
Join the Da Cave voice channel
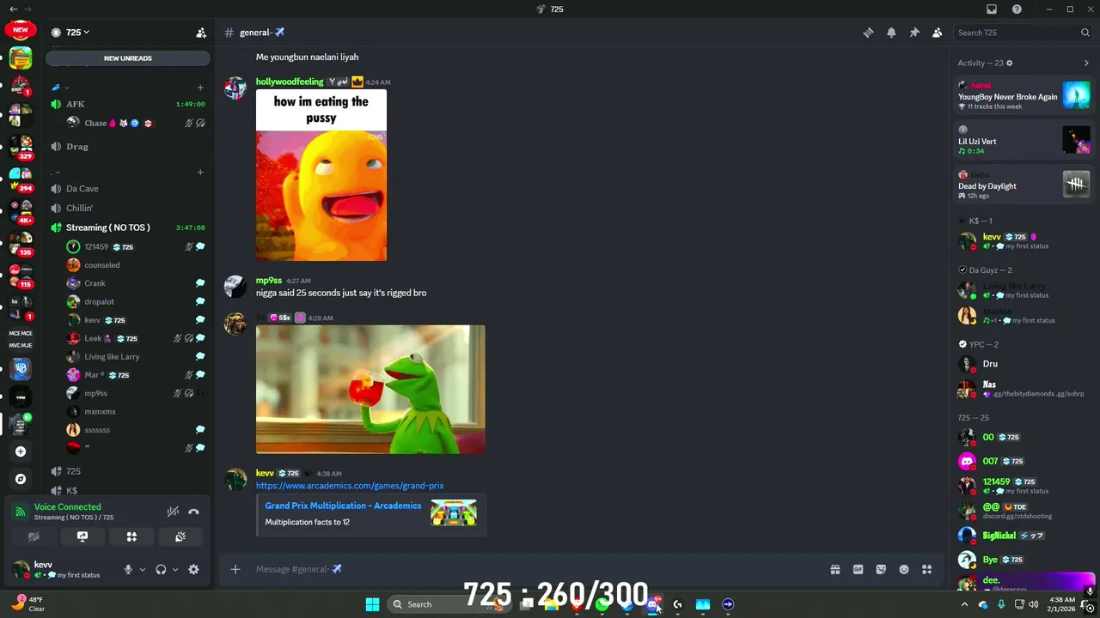pos(127,189)
